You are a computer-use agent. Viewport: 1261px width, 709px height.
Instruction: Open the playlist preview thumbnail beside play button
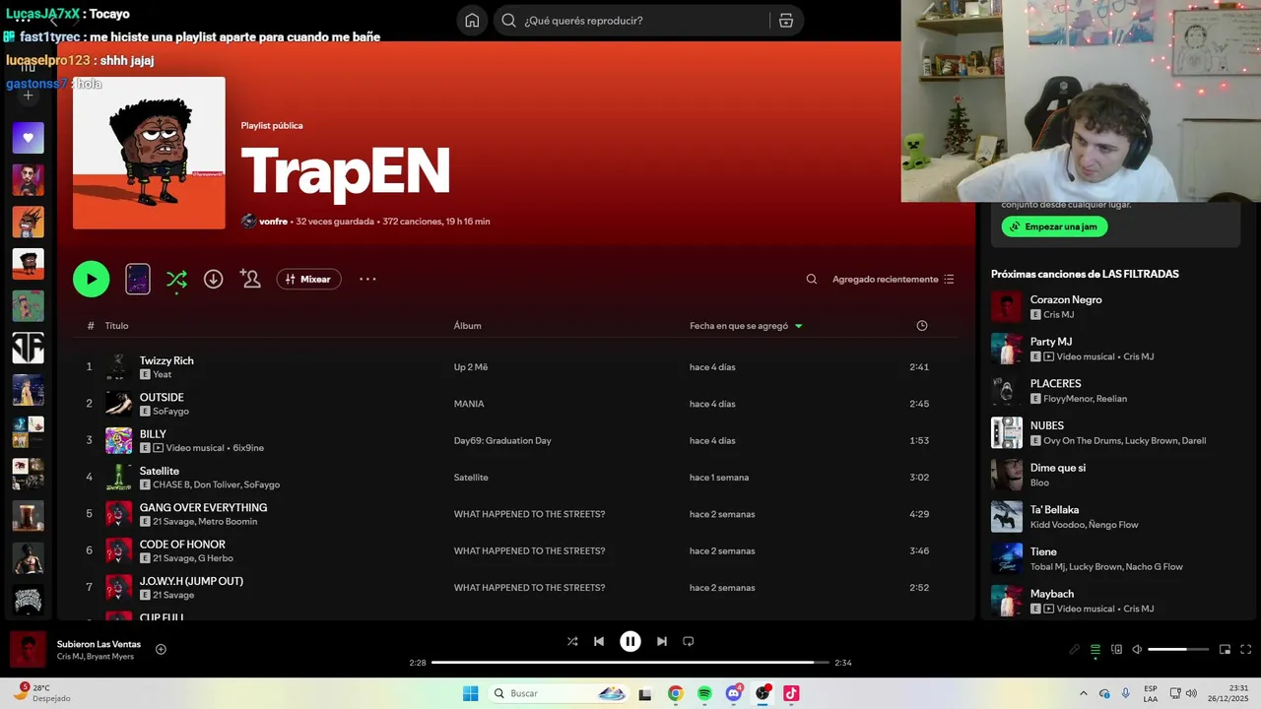(138, 280)
